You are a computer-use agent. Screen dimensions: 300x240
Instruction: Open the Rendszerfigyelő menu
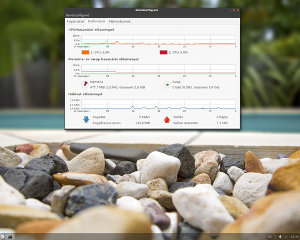coord(77,15)
